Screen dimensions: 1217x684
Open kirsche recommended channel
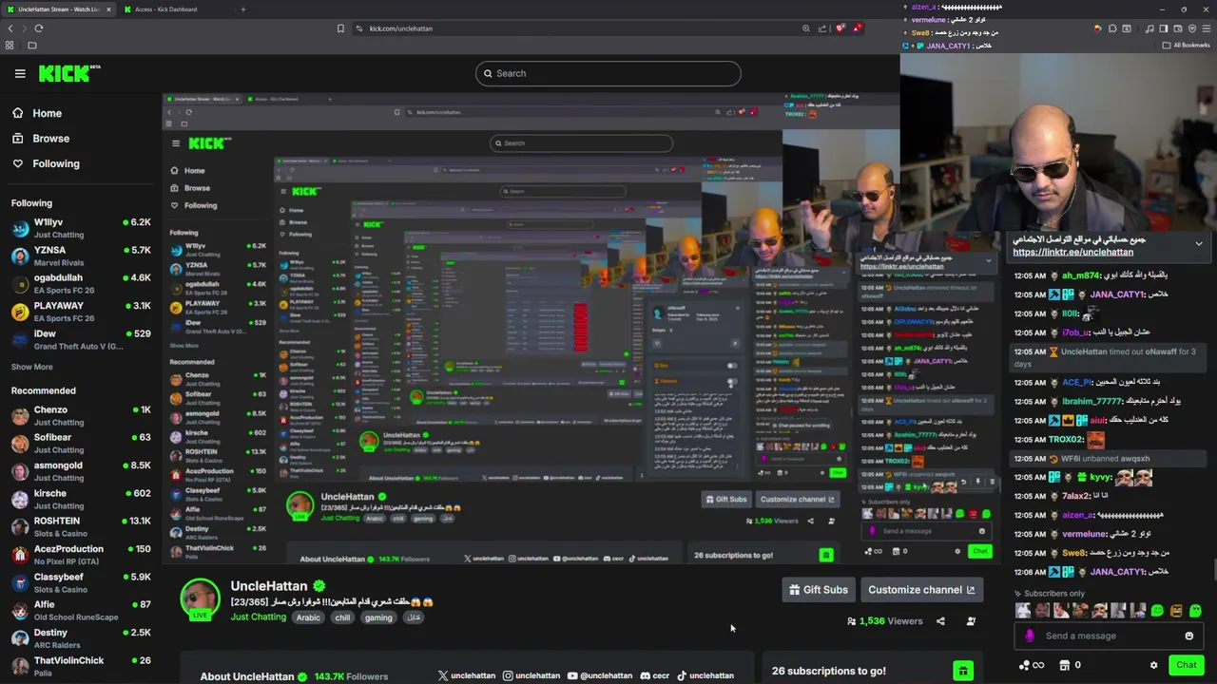click(x=81, y=499)
